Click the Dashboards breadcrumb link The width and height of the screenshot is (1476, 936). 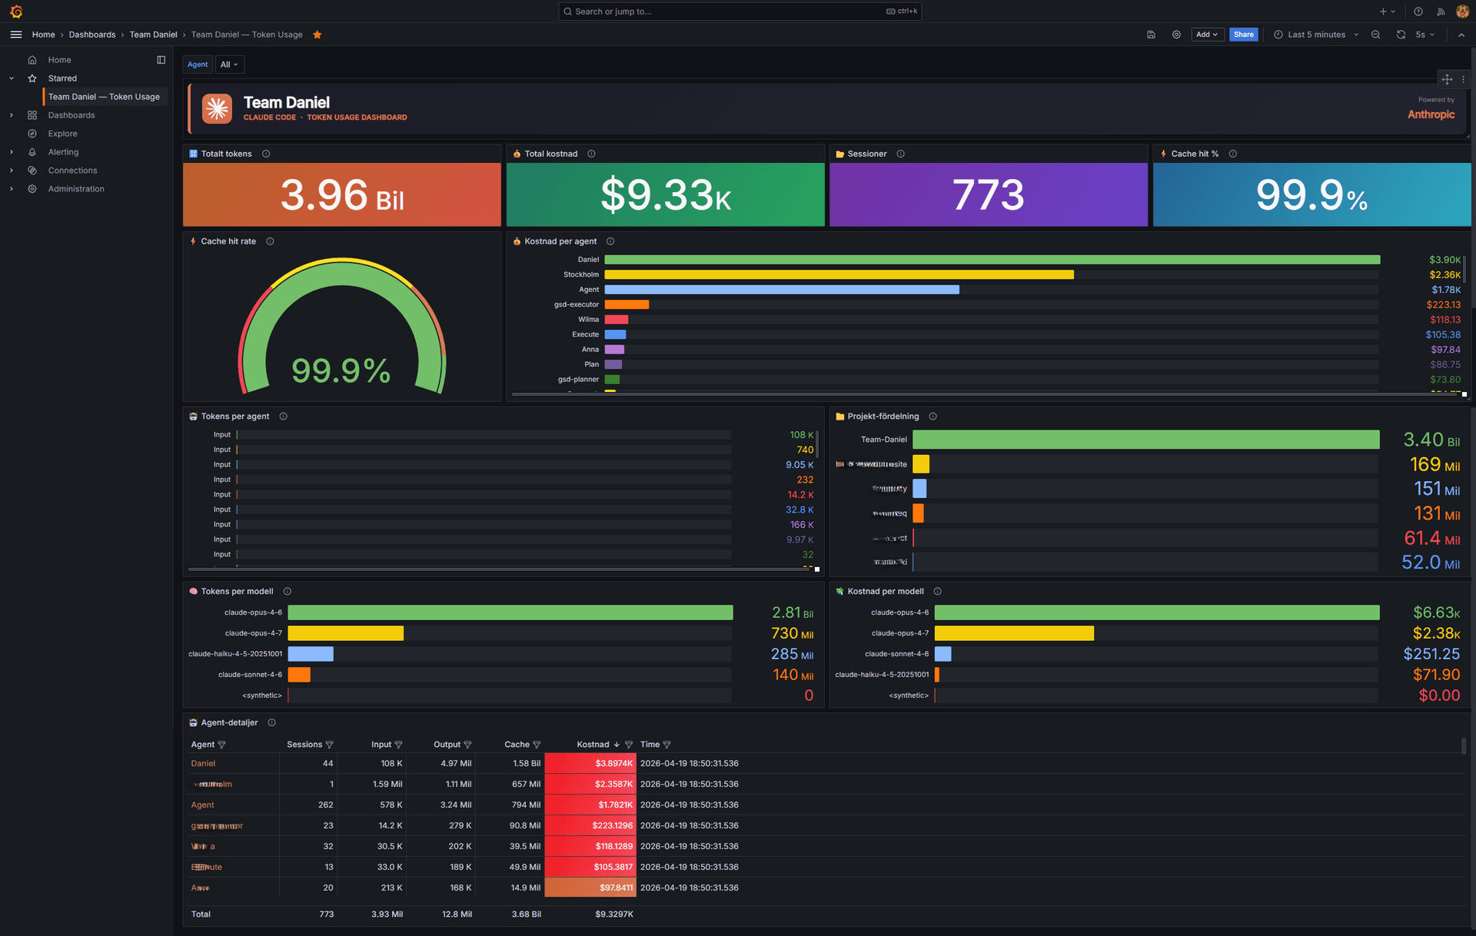tap(92, 35)
